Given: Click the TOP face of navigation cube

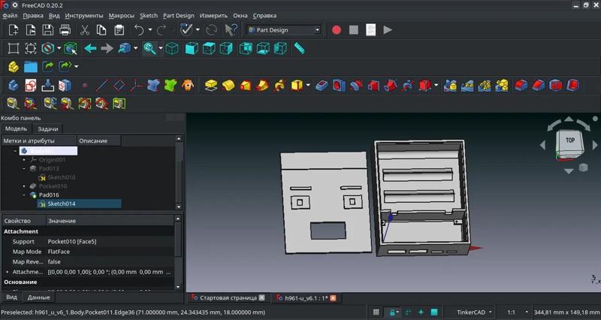Looking at the screenshot, I should point(569,140).
